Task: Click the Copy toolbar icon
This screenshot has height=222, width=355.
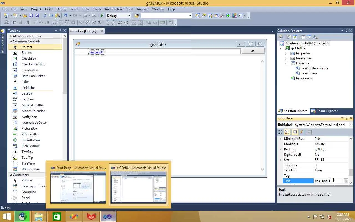Action: click(x=51, y=16)
